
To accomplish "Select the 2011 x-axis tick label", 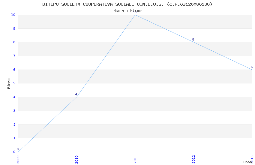I will [135, 160].
